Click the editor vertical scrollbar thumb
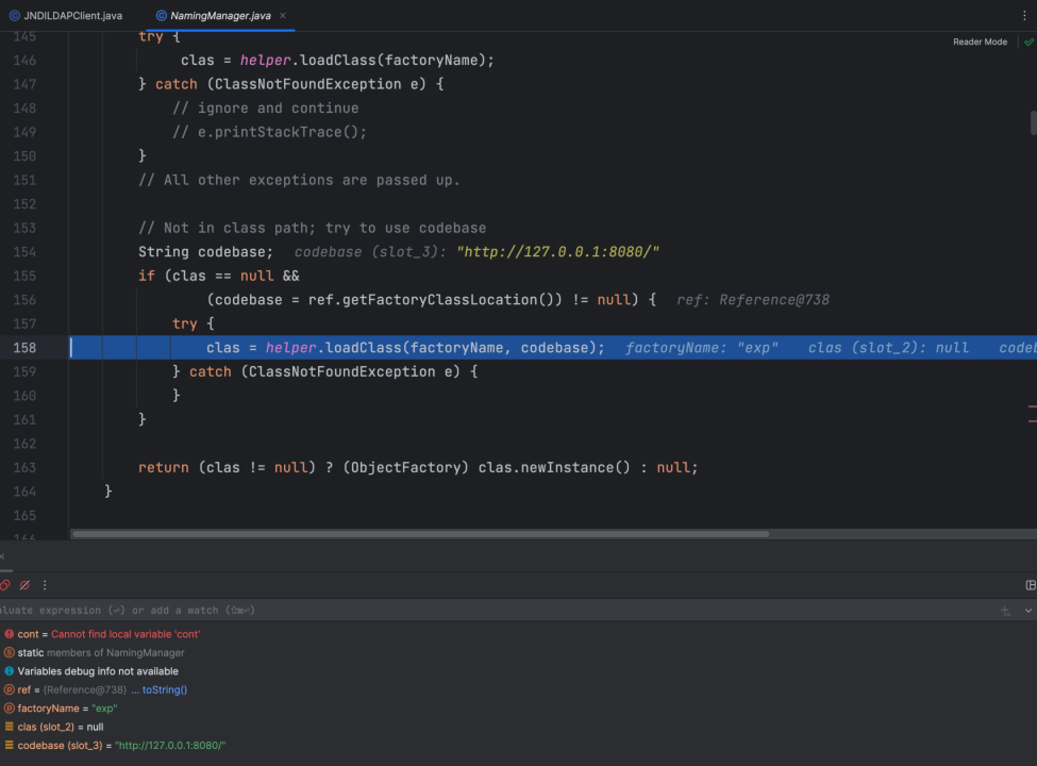 coord(1033,123)
